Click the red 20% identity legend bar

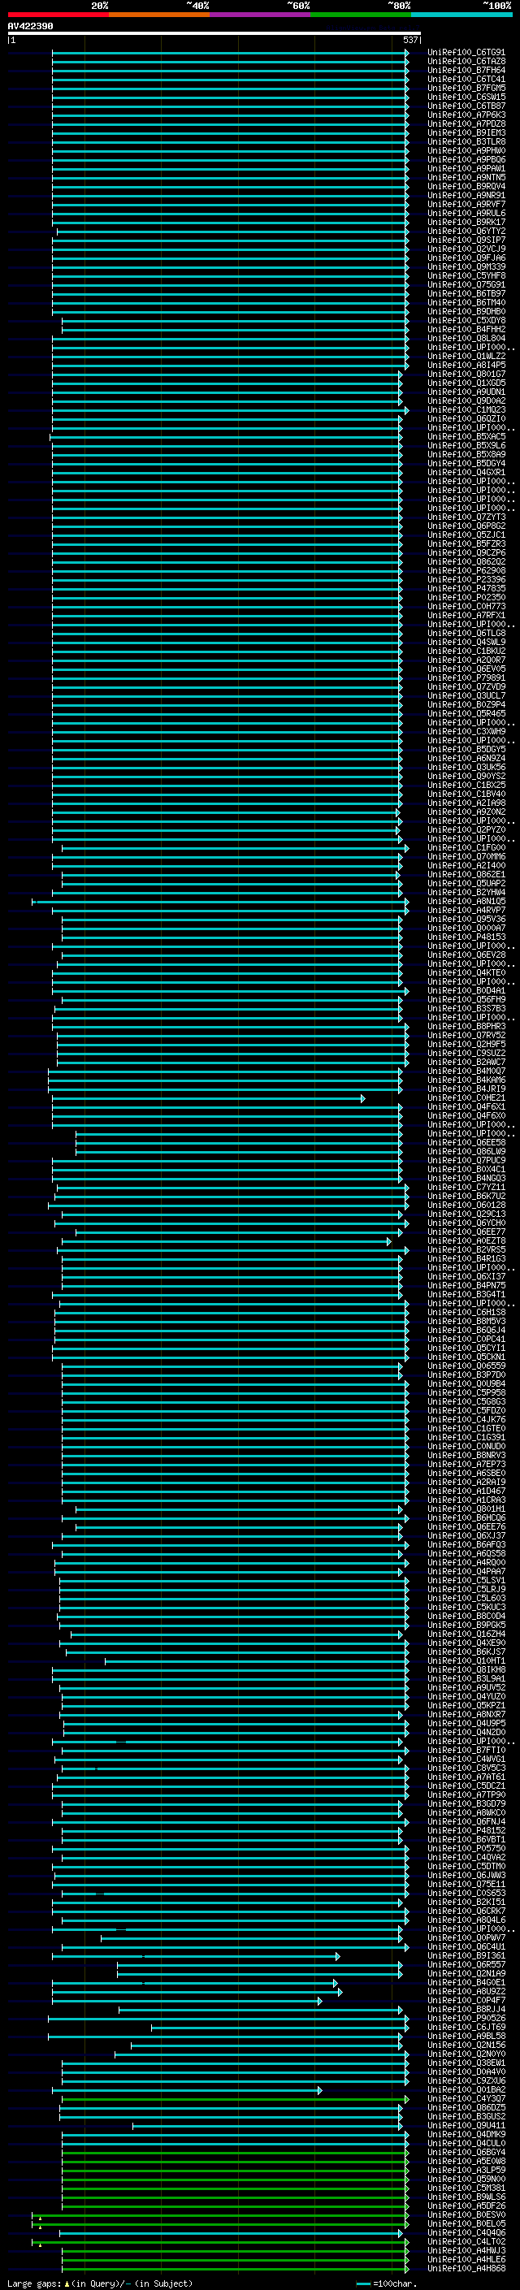pyautogui.click(x=58, y=15)
